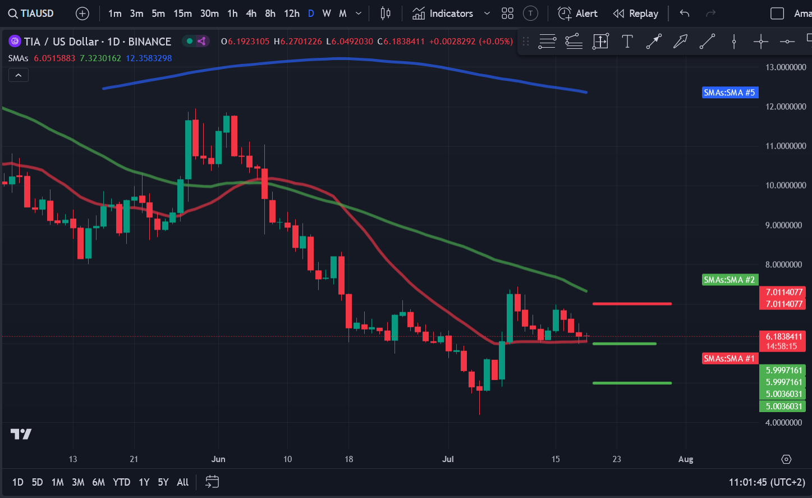Choose the daily D interval
812x498 pixels.
point(311,13)
